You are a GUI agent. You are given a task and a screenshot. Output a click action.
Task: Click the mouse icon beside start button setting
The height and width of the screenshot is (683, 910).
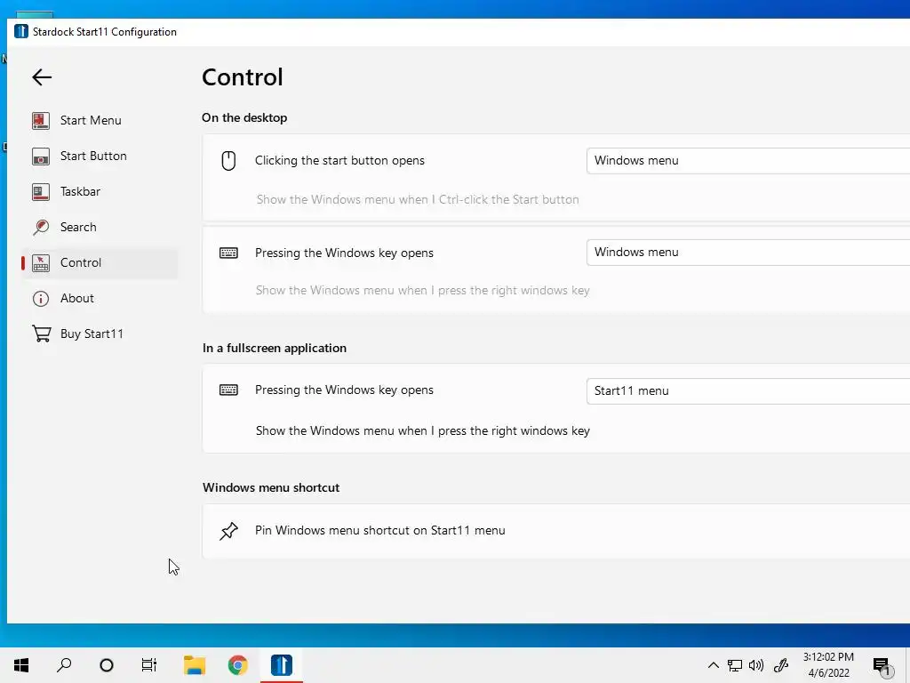tap(228, 161)
